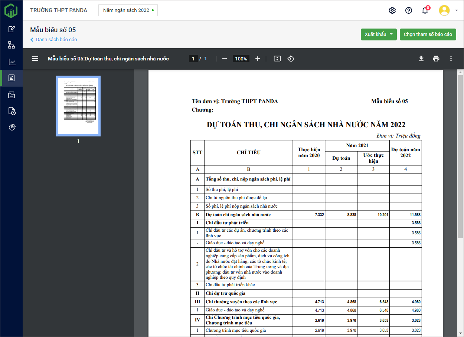This screenshot has width=464, height=337.
Task: Open the organization structure sidebar icon
Action: [x=12, y=45]
